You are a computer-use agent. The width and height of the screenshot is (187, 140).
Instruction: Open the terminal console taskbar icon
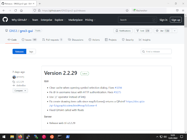pyautogui.click(x=60, y=137)
